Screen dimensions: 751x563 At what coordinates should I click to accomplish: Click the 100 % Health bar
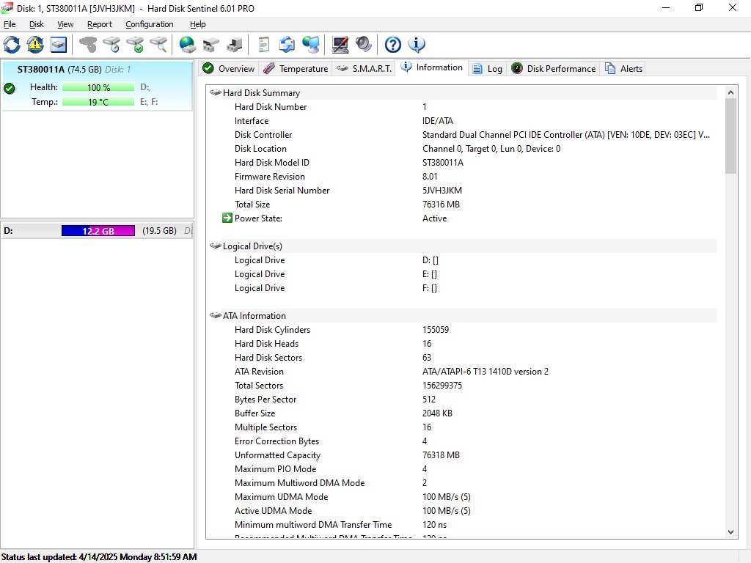point(98,88)
